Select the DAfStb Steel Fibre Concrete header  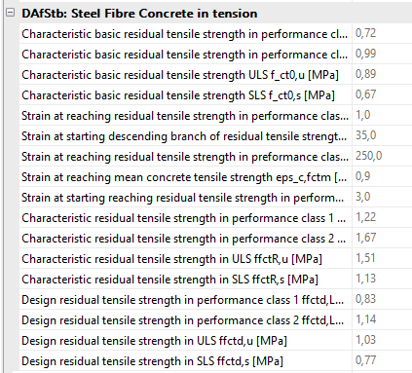[139, 14]
